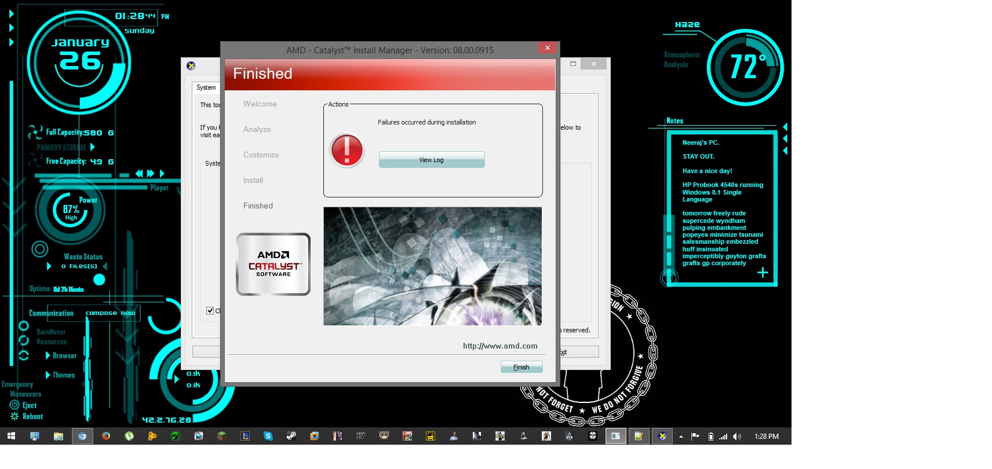Click the Power 87% gauge
The image size is (992, 469).
[71, 209]
